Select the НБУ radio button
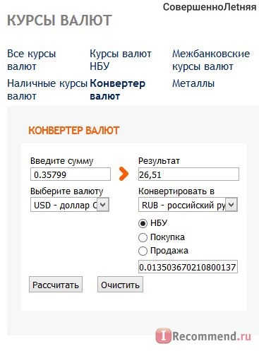259x351 pixels. click(143, 223)
